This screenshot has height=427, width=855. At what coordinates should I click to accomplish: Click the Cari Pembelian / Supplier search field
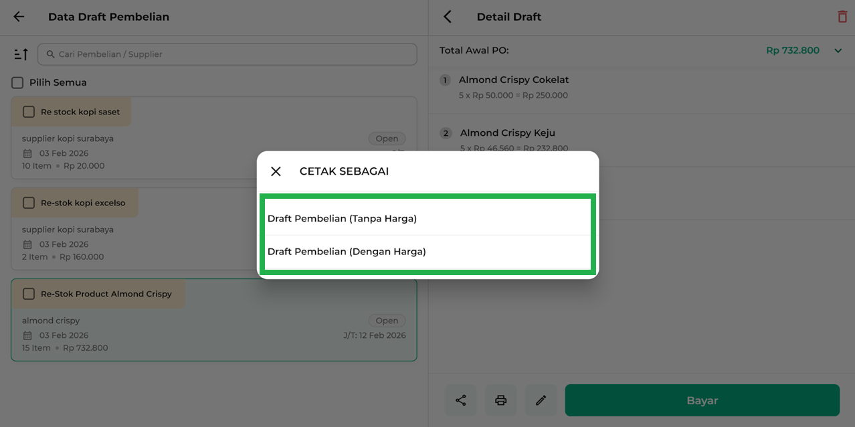(x=227, y=54)
